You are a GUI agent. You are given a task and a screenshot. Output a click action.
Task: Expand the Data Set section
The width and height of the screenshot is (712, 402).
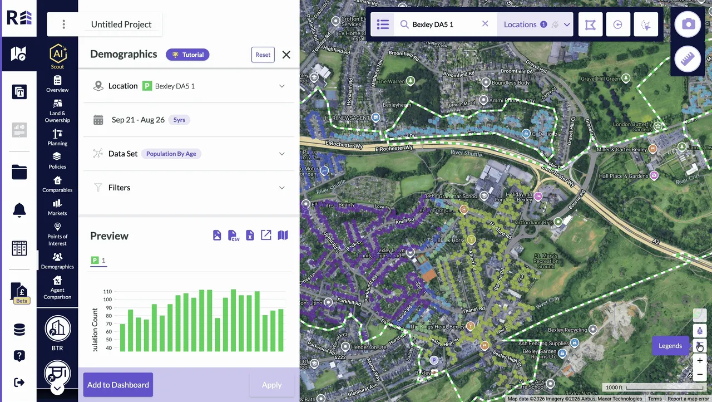[189, 154]
